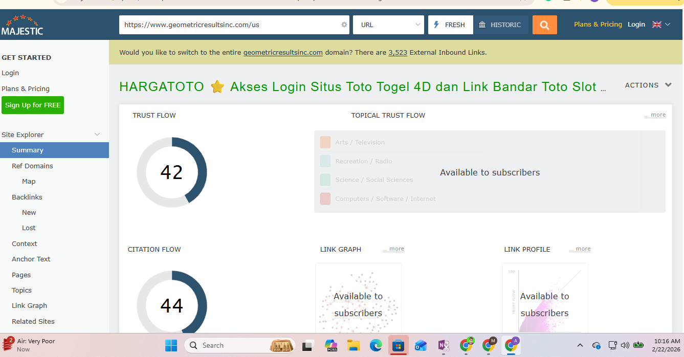This screenshot has width=684, height=357.
Task: Click the volume icon in the system tray
Action: click(625, 345)
